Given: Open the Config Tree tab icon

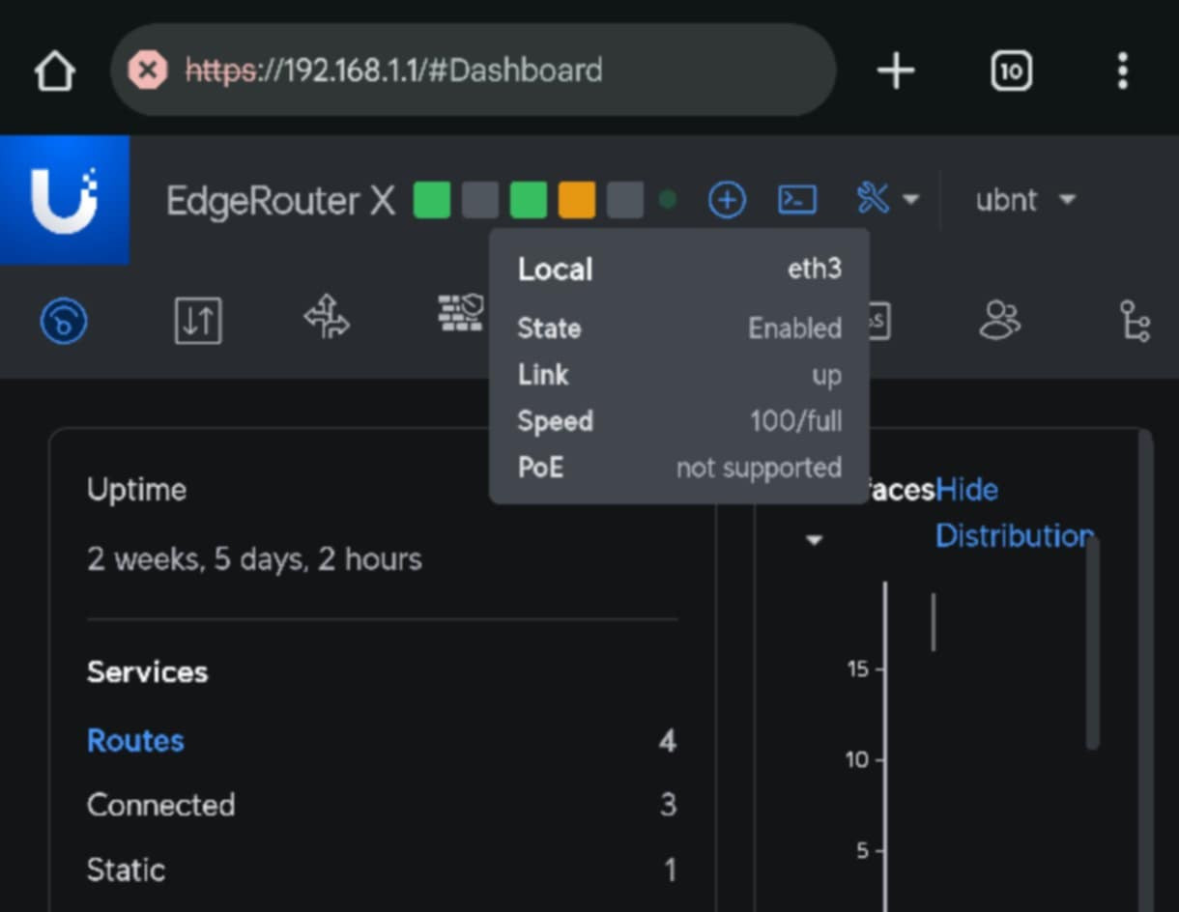Looking at the screenshot, I should pyautogui.click(x=1135, y=321).
